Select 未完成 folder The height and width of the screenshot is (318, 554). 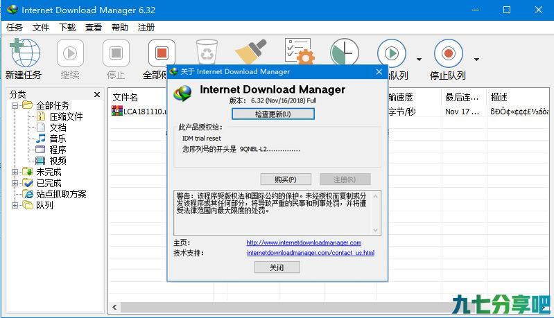[x=49, y=173]
